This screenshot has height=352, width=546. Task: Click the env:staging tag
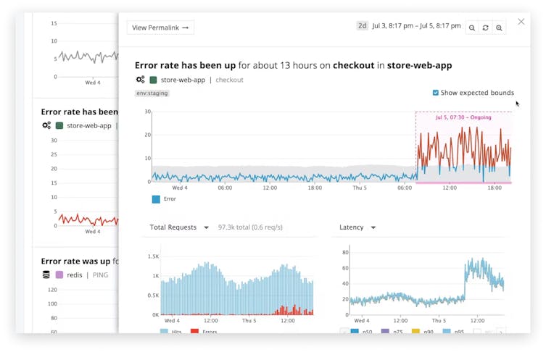click(152, 93)
